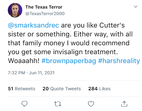
Task: Open the @smarksandrec mention link
Action: tap(33, 25)
